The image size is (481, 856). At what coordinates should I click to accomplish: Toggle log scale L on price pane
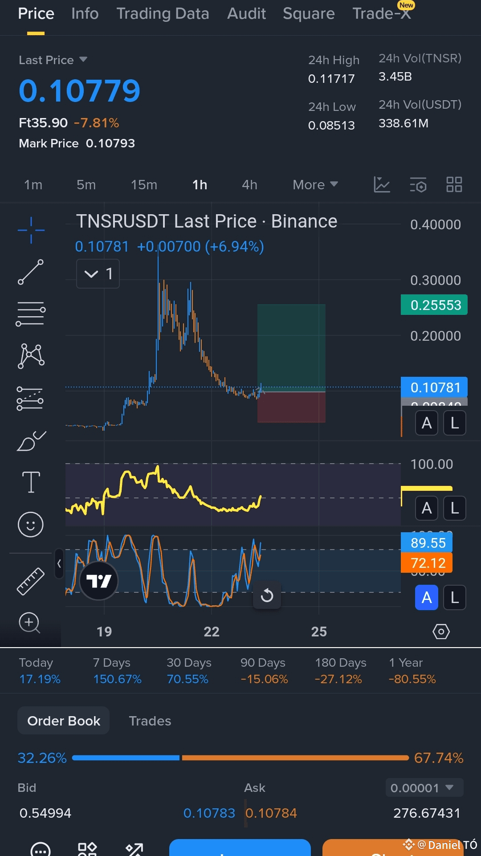[x=455, y=423]
